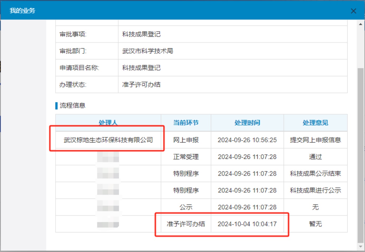Click 准予许可办结 in the last flow row

186,224
